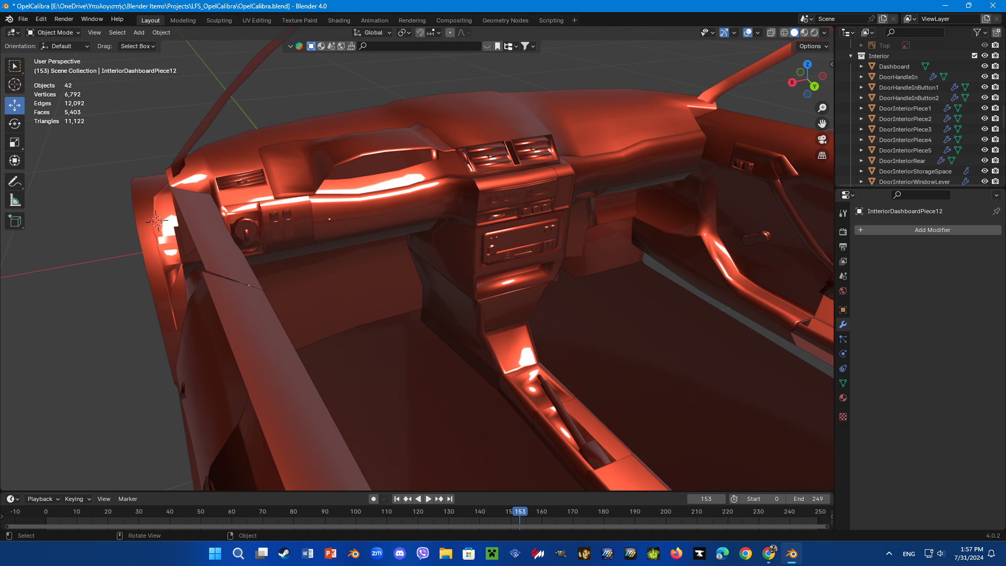Hide DoorInteriorRear in viewport

pos(985,161)
